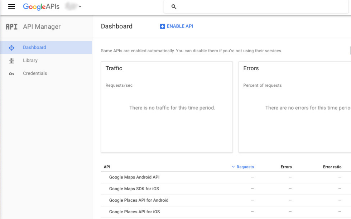
Task: Click the Dashboard sidebar icon
Action: (11, 48)
